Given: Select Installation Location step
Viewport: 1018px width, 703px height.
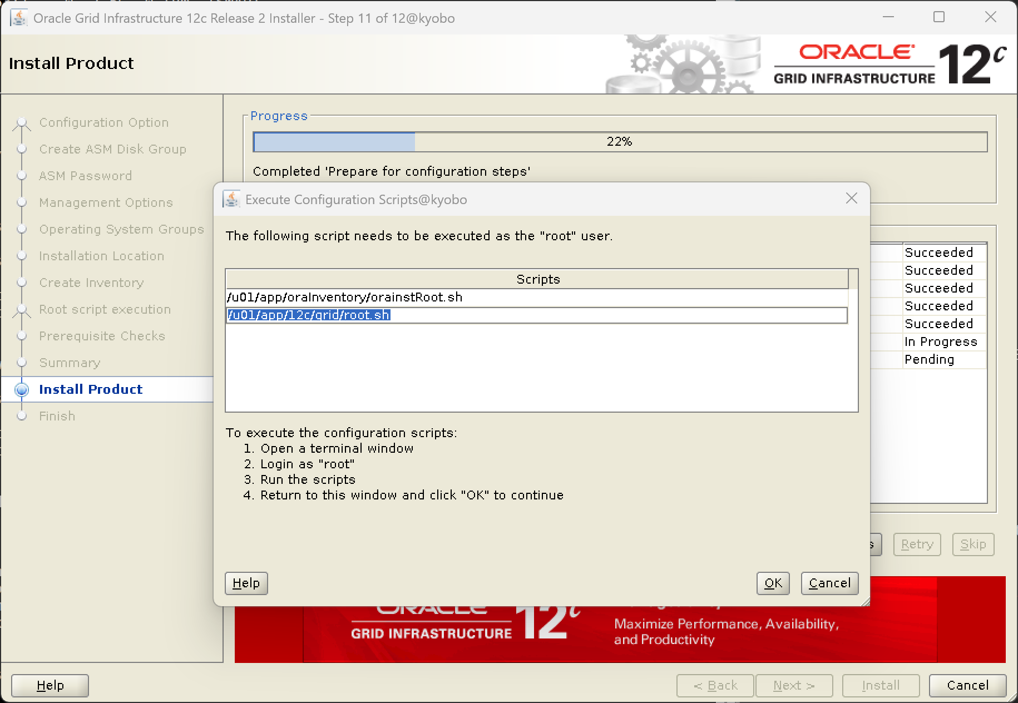Looking at the screenshot, I should pos(101,256).
